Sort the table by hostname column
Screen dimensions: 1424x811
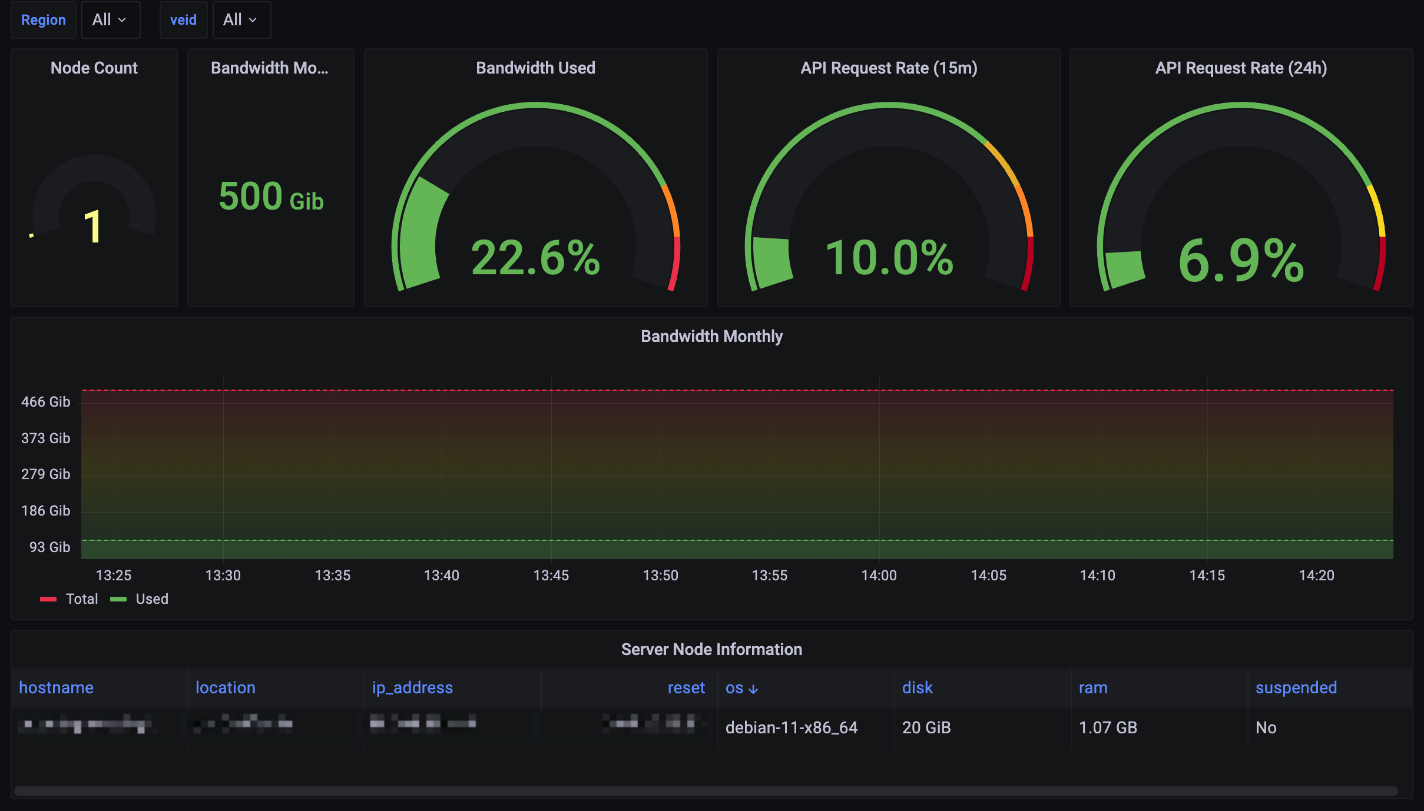(x=56, y=687)
